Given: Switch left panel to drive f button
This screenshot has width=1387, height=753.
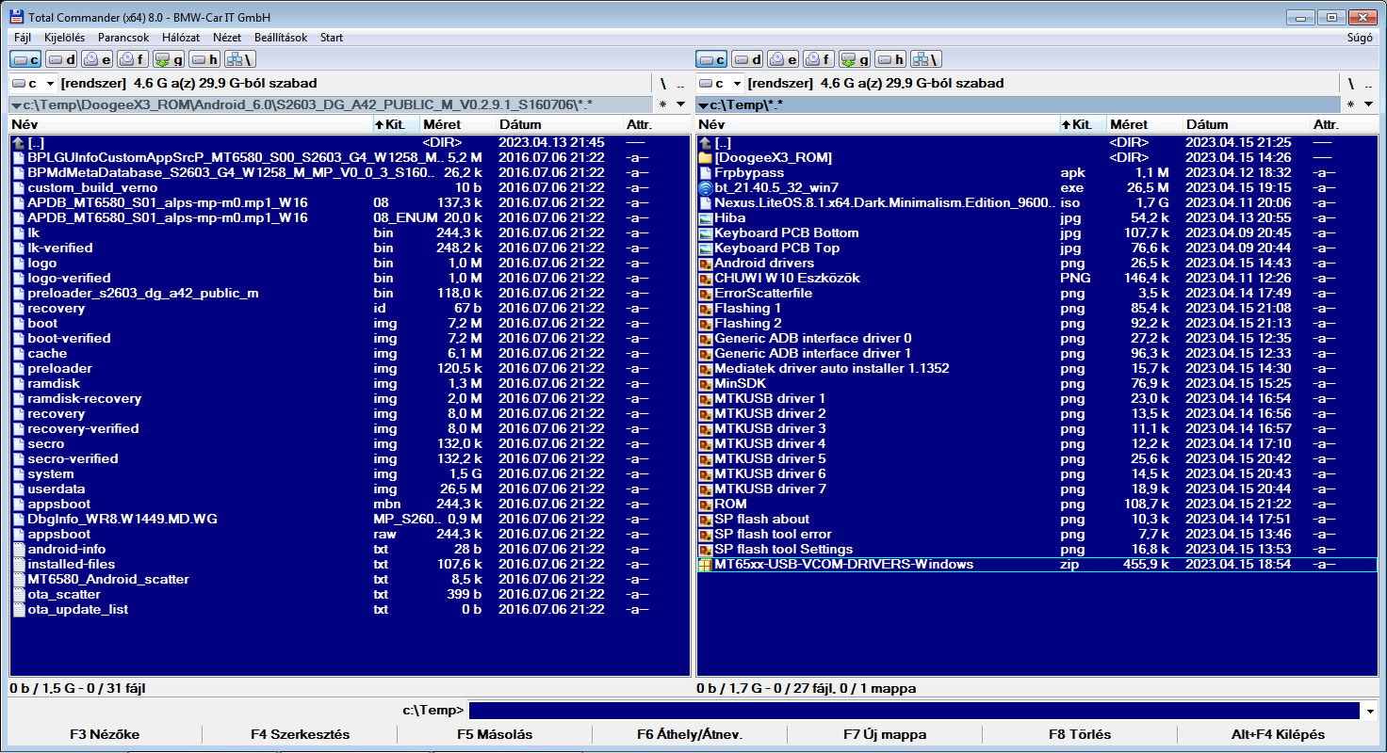Looking at the screenshot, I should pos(133,59).
